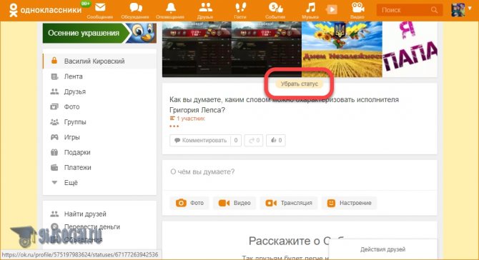Screen dimensions: 479x260
Task: Open События icon in top bar
Action: coord(275,7)
